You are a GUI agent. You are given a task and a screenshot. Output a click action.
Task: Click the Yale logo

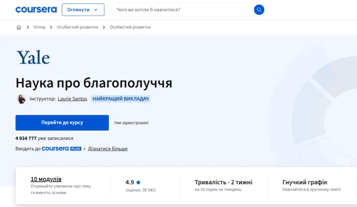coord(33,57)
